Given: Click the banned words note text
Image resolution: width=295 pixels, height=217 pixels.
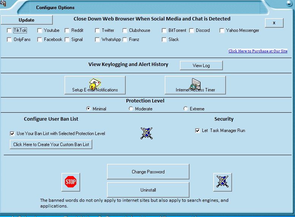Looking at the screenshot, I should click(x=134, y=203).
